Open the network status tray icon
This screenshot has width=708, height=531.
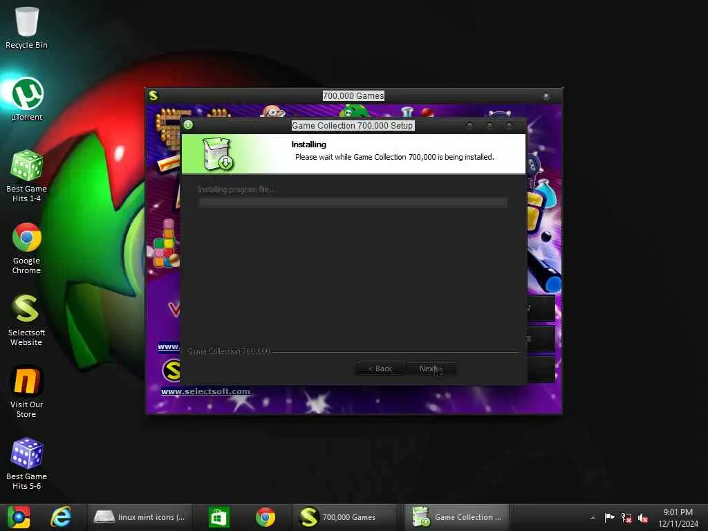(x=626, y=518)
